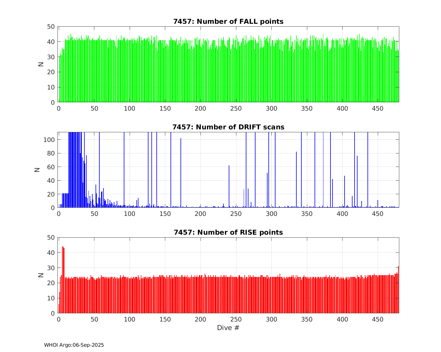Click the "7457: Number of RISE points" title

coord(228,232)
